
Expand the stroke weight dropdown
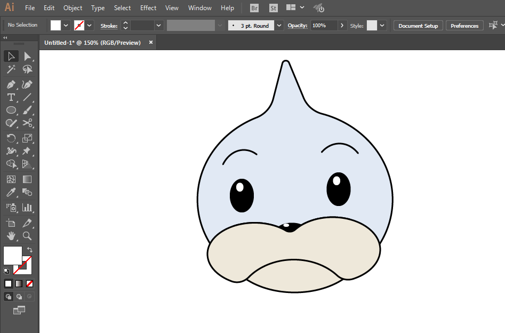[x=159, y=26]
